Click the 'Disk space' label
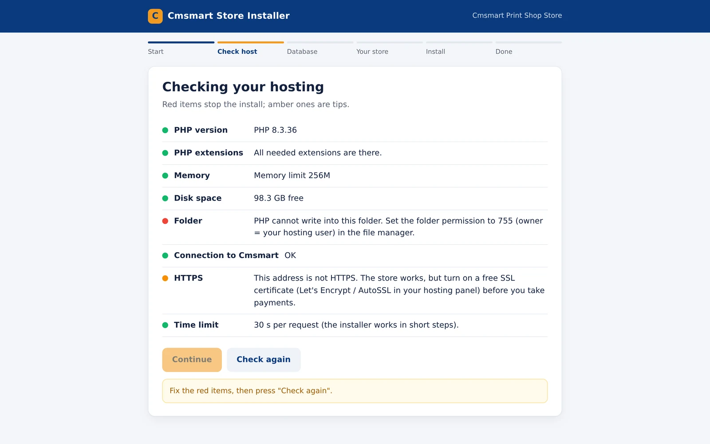The image size is (710, 444). [197, 198]
